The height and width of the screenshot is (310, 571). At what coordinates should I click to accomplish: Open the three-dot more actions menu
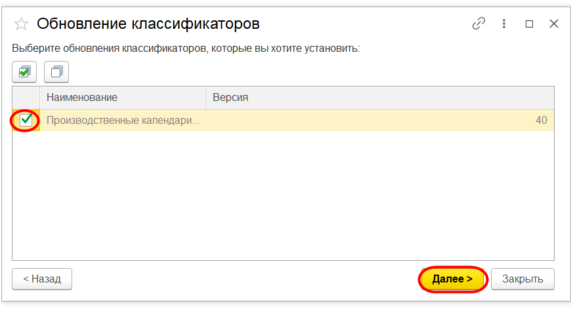[504, 24]
